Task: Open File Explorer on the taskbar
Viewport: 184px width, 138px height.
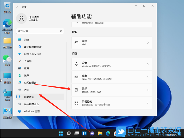Action: click(100, 133)
